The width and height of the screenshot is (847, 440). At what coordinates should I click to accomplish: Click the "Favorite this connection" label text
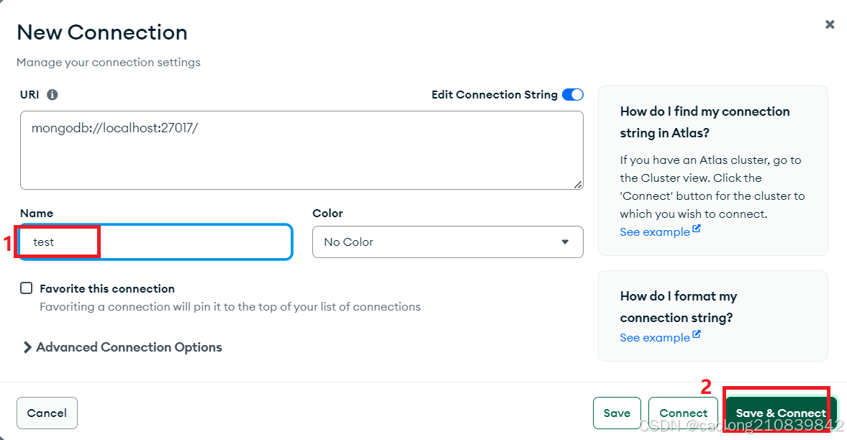click(107, 289)
